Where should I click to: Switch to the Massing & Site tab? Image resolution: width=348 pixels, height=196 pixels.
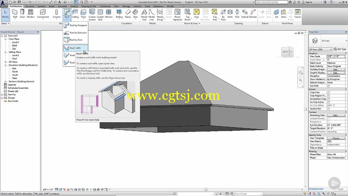point(89,6)
